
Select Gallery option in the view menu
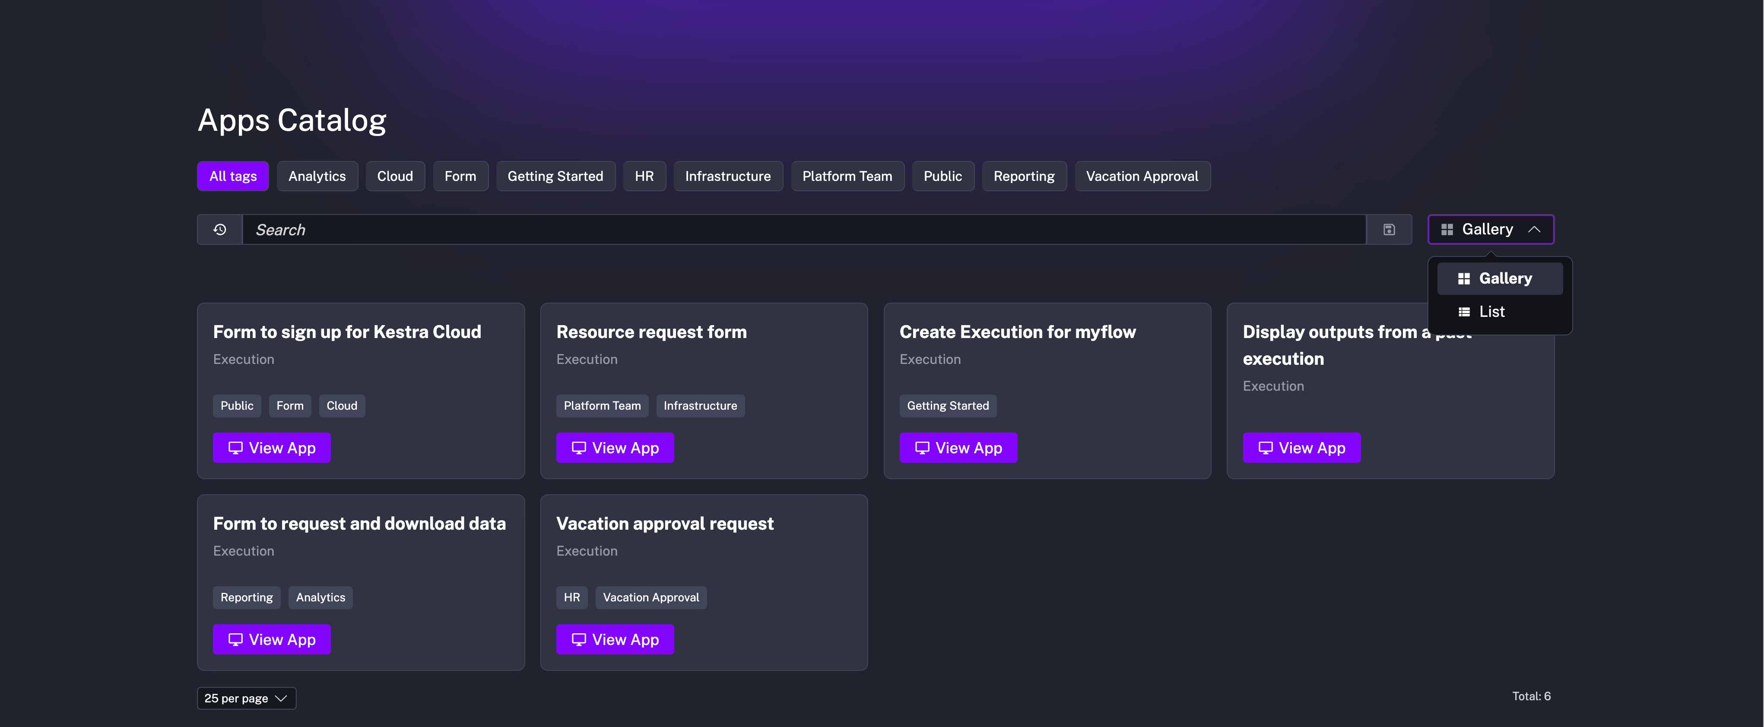(x=1500, y=278)
